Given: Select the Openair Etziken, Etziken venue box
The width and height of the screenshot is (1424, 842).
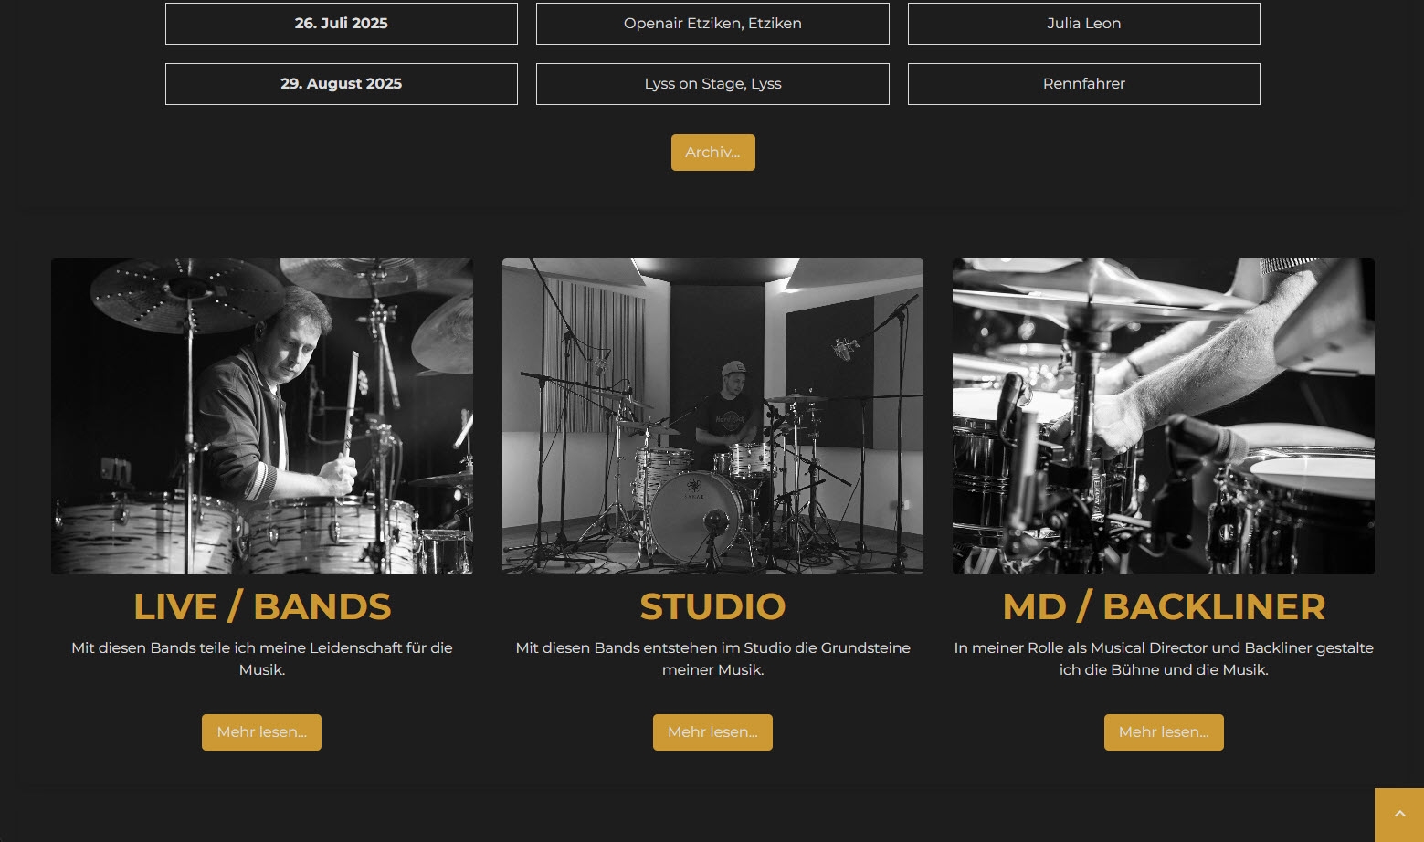Looking at the screenshot, I should 712,24.
